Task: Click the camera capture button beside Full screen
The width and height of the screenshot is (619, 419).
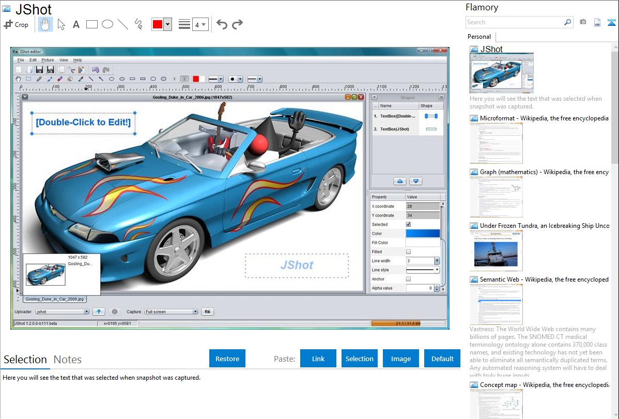Action: coord(208,312)
